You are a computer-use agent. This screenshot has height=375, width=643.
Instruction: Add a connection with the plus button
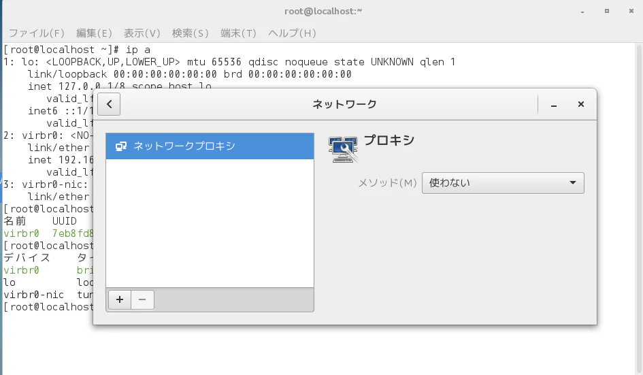(x=120, y=299)
